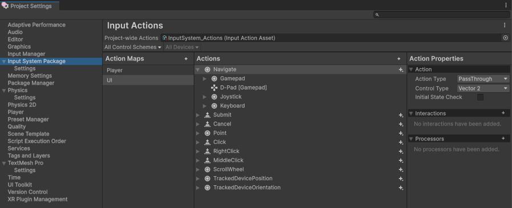
Task: Add binding to Click action
Action: click(401, 143)
